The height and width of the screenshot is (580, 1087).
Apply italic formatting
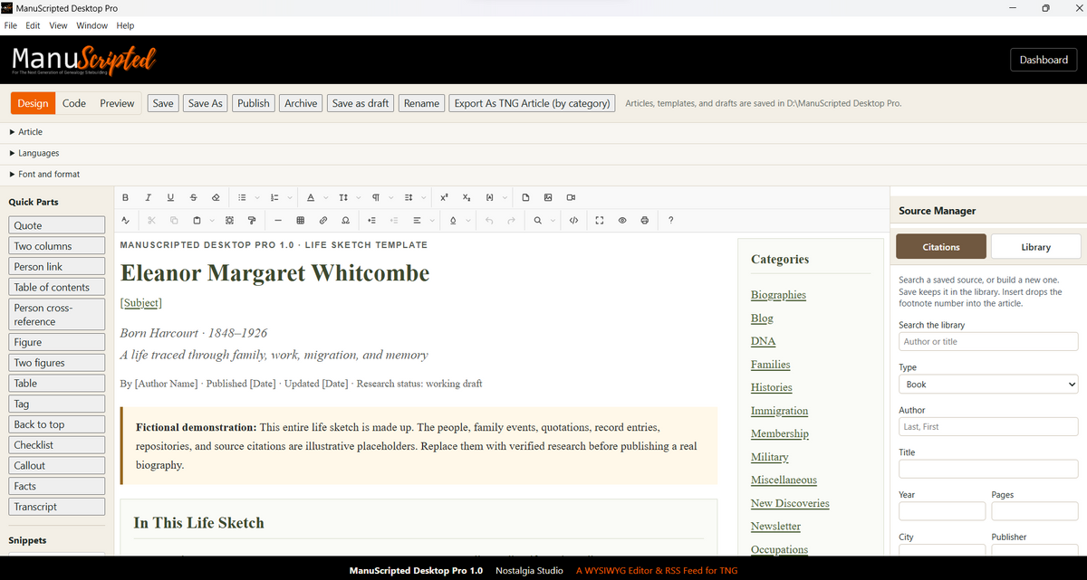pos(148,197)
